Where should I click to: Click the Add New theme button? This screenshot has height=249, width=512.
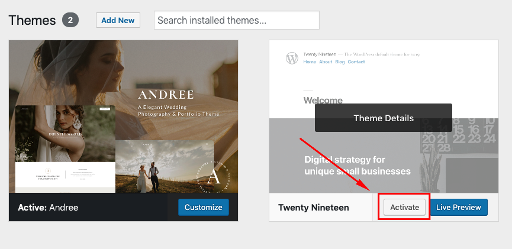[118, 20]
